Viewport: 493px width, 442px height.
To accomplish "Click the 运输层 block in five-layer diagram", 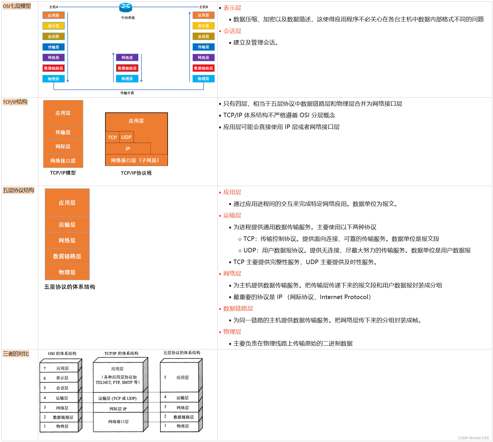I will (67, 225).
